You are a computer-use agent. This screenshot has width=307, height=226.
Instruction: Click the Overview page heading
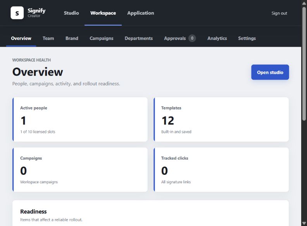click(x=38, y=72)
